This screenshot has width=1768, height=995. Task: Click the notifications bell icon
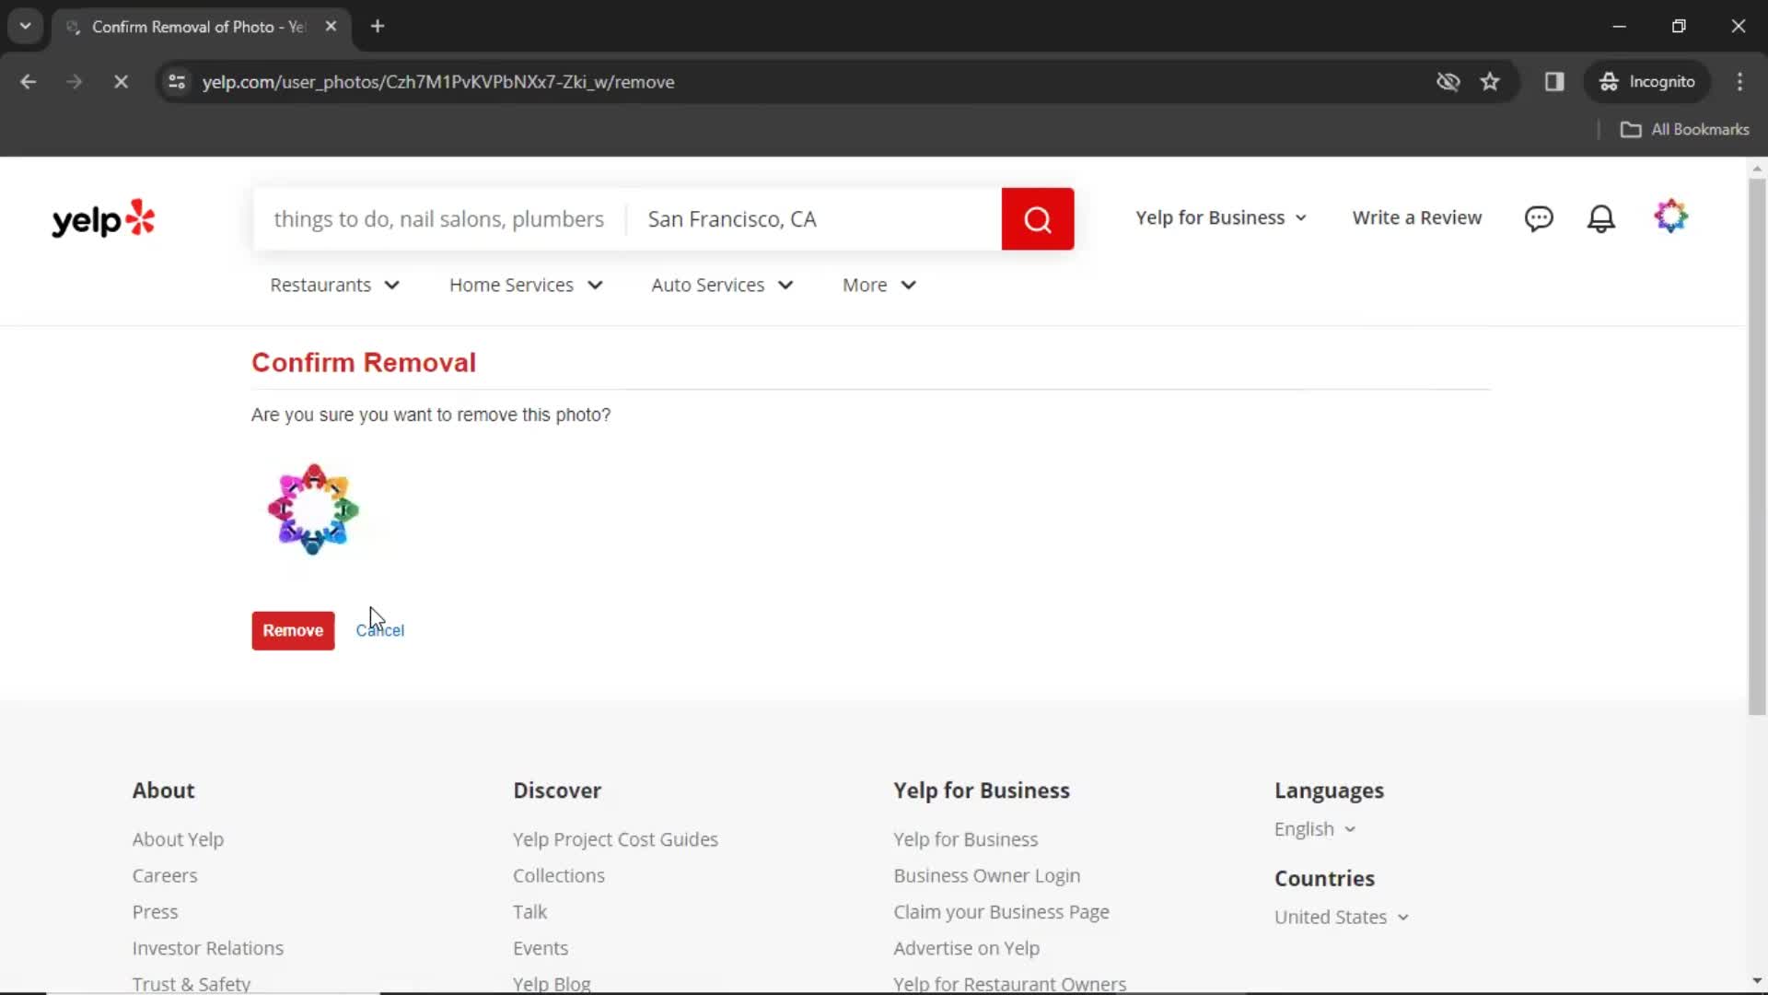point(1601,217)
